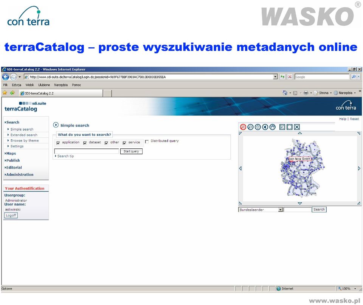This screenshot has width=363, height=305.
Task: Click the Print icon in toolbar
Action: pos(306,93)
